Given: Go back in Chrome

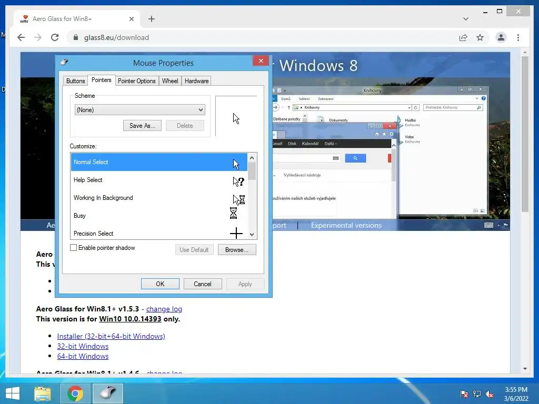Looking at the screenshot, I should click(x=21, y=37).
